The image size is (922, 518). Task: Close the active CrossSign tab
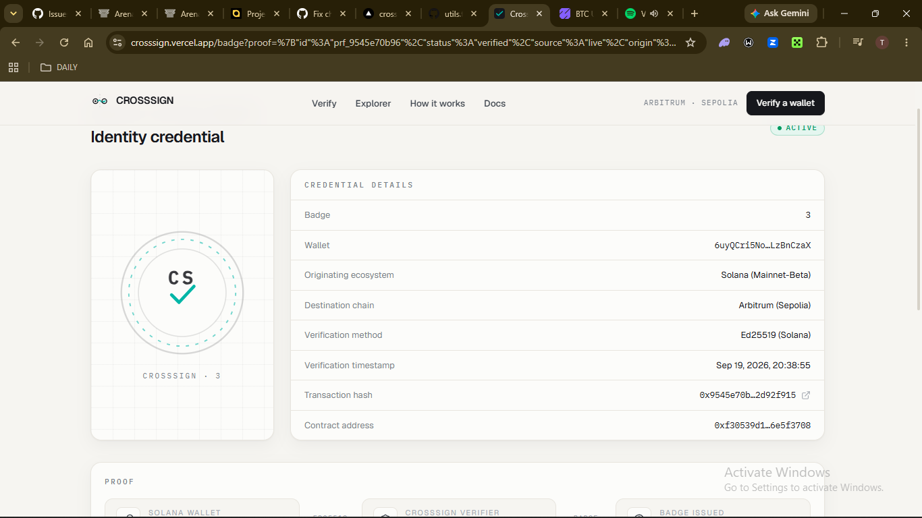click(x=539, y=13)
